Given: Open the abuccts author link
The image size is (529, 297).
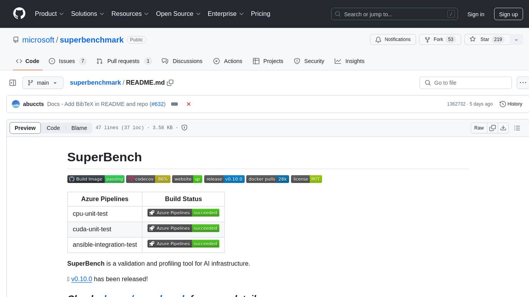Looking at the screenshot, I should (33, 104).
